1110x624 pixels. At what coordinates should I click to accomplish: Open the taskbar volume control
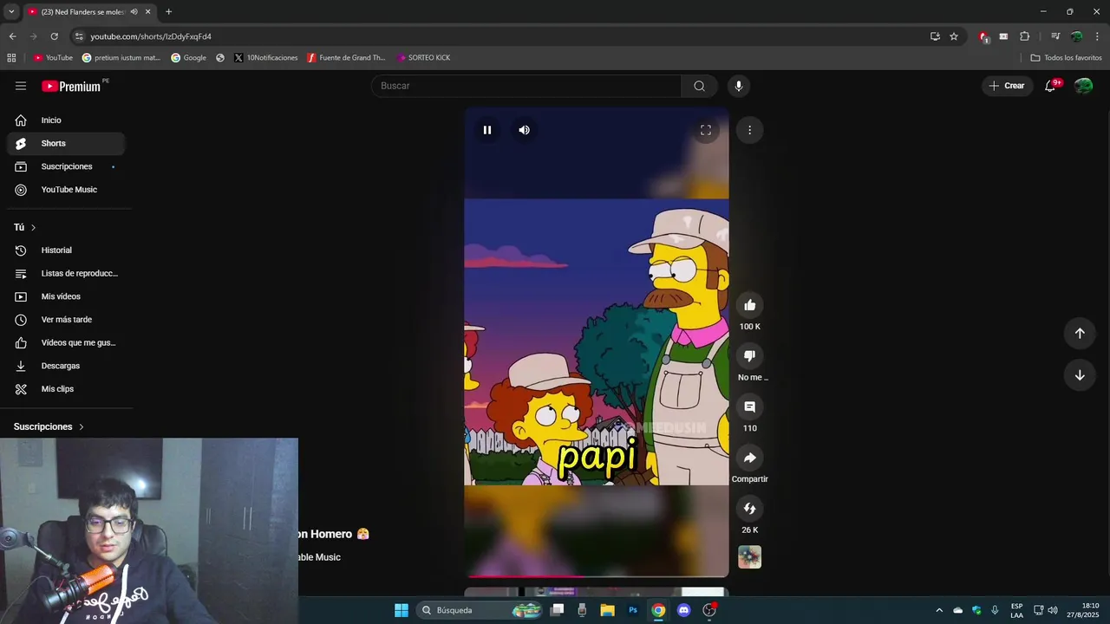[1053, 610]
